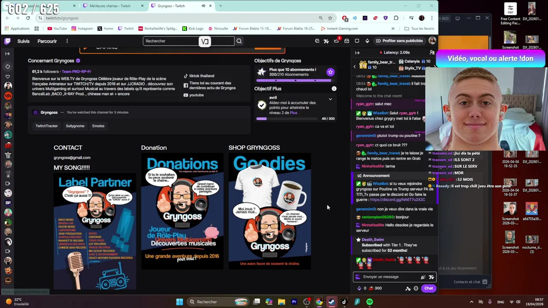This screenshot has height=308, width=548.
Task: Open File Explorer from the taskbar
Action: point(281,302)
